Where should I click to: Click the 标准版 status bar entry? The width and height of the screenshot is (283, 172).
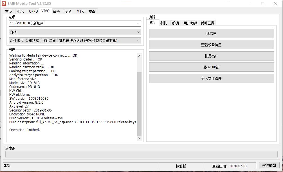(181, 166)
